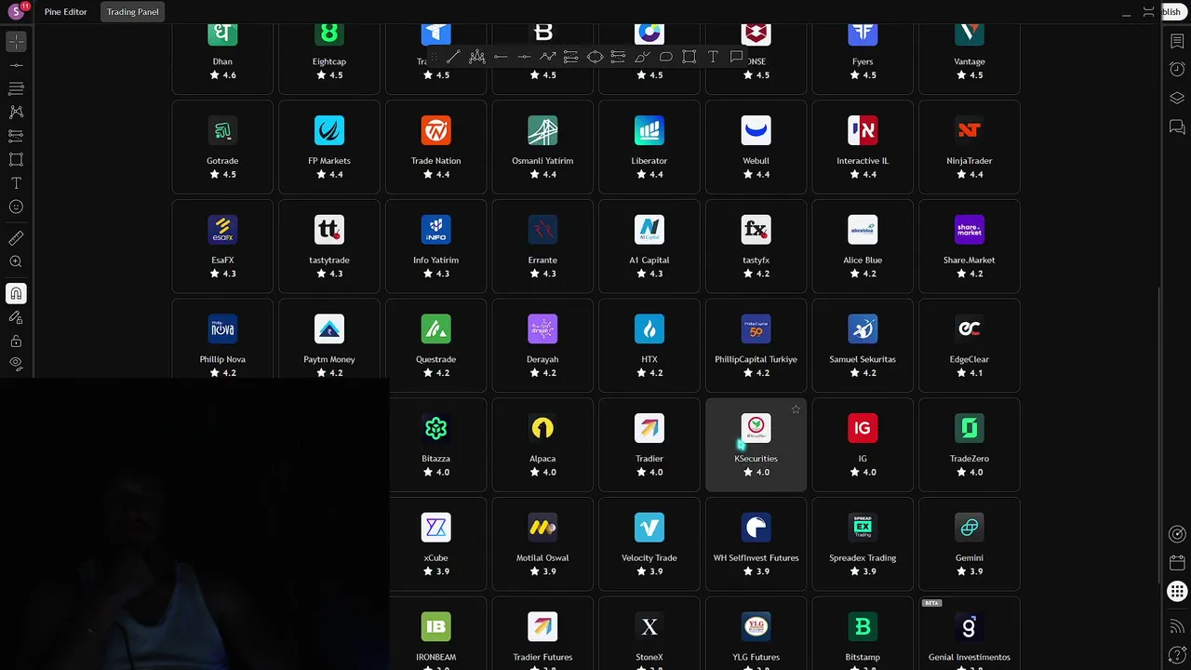Choose the Velocity Trade broker

tap(649, 544)
